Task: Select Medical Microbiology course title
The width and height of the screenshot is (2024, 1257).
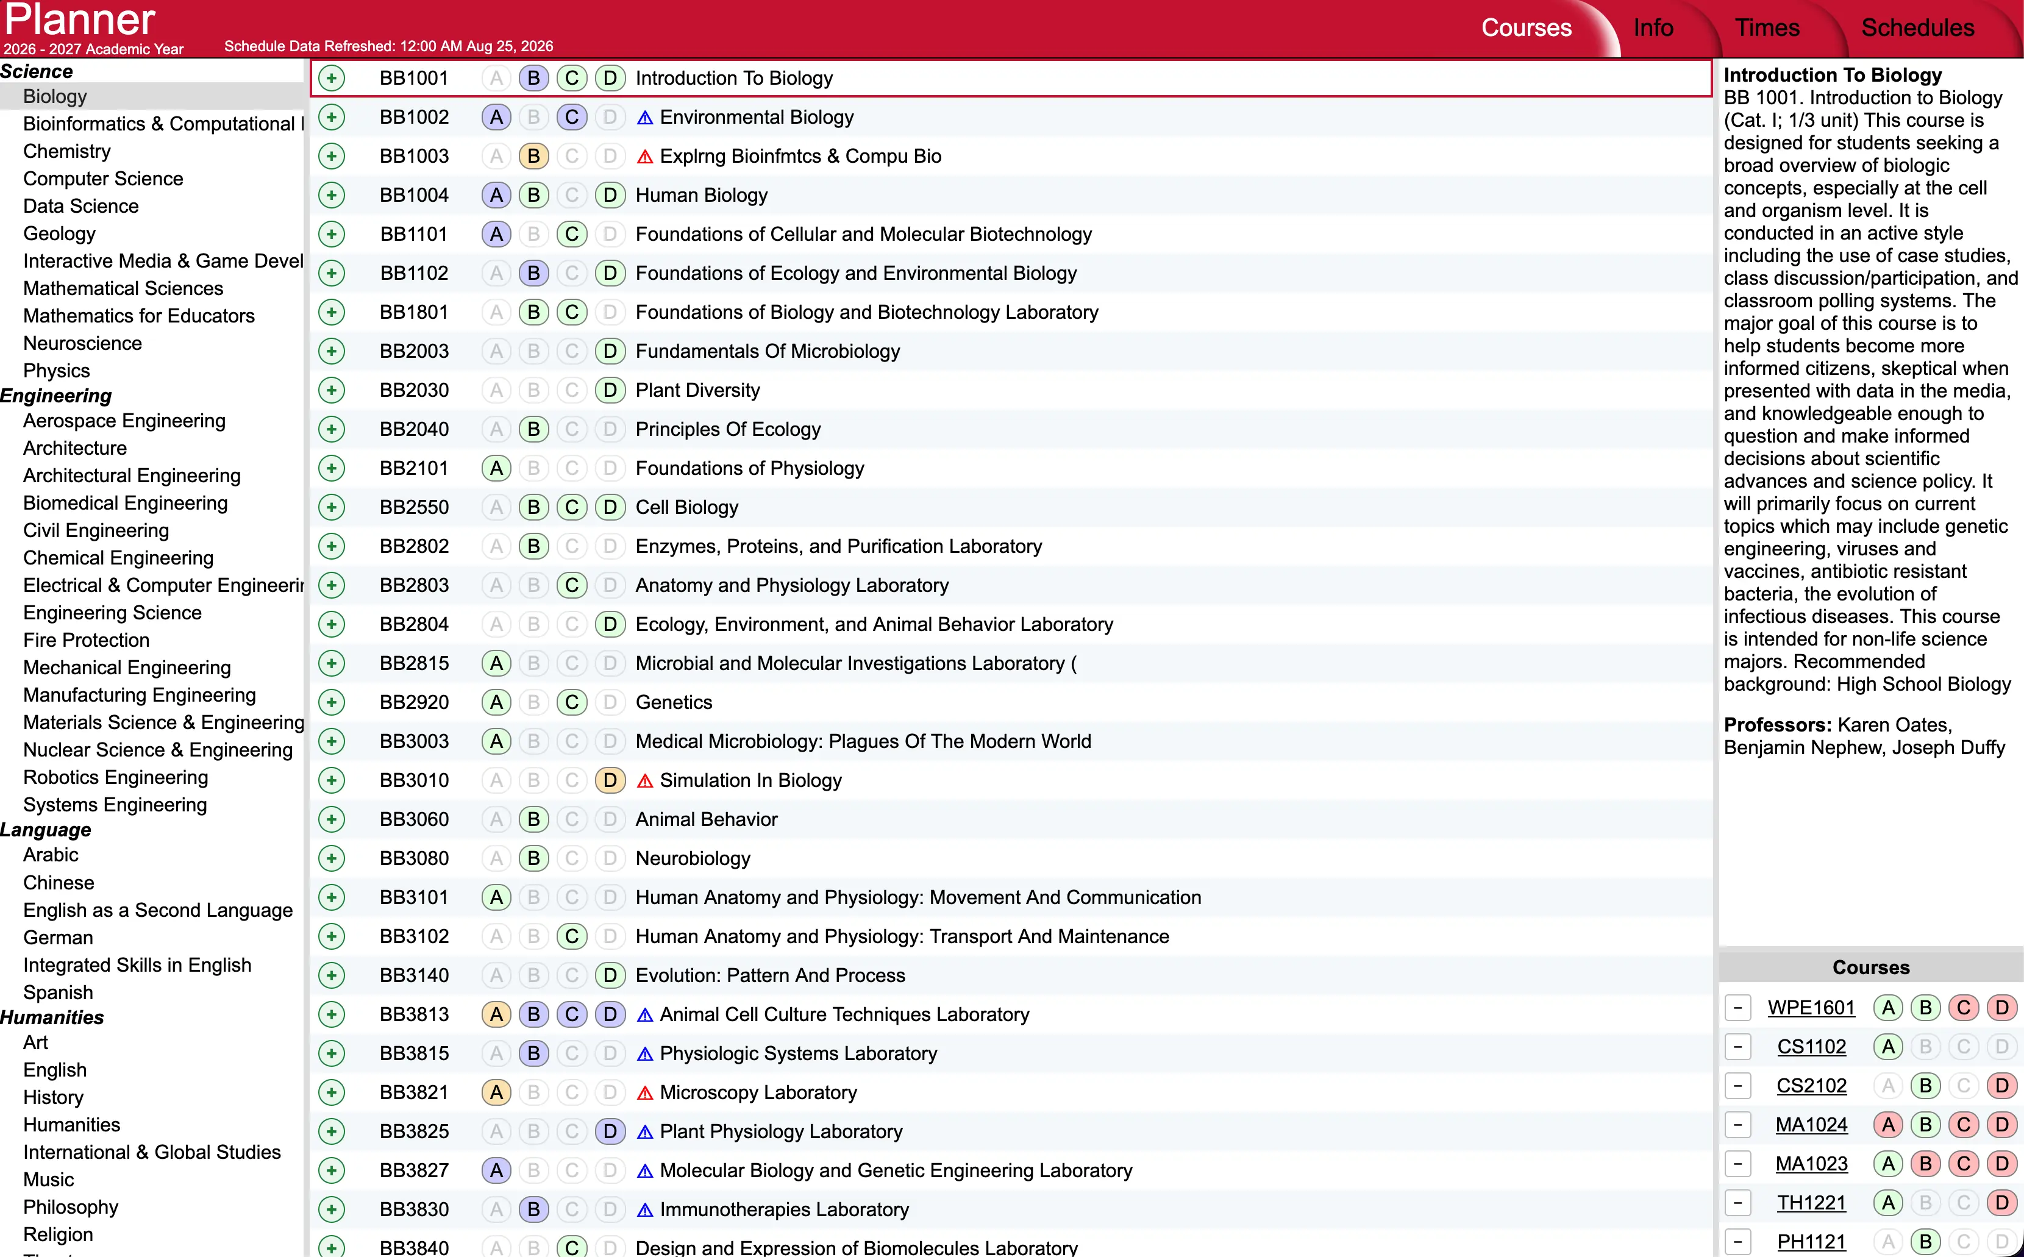Action: 864,741
